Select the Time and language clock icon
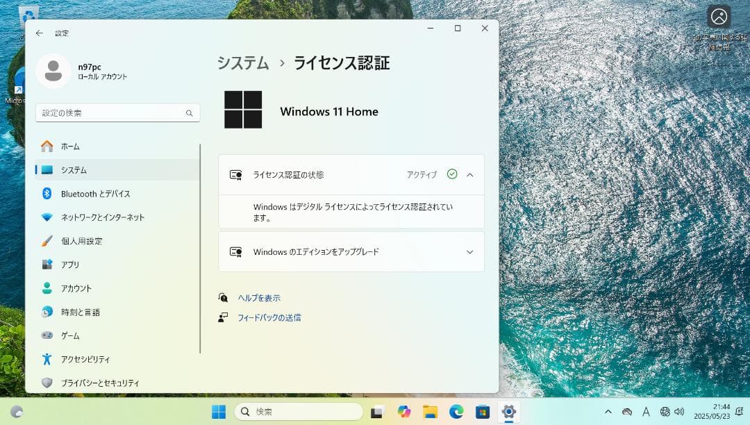 point(47,312)
